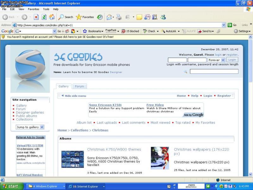Open the Edit menu
The width and height of the screenshot is (253, 190).
point(12,9)
